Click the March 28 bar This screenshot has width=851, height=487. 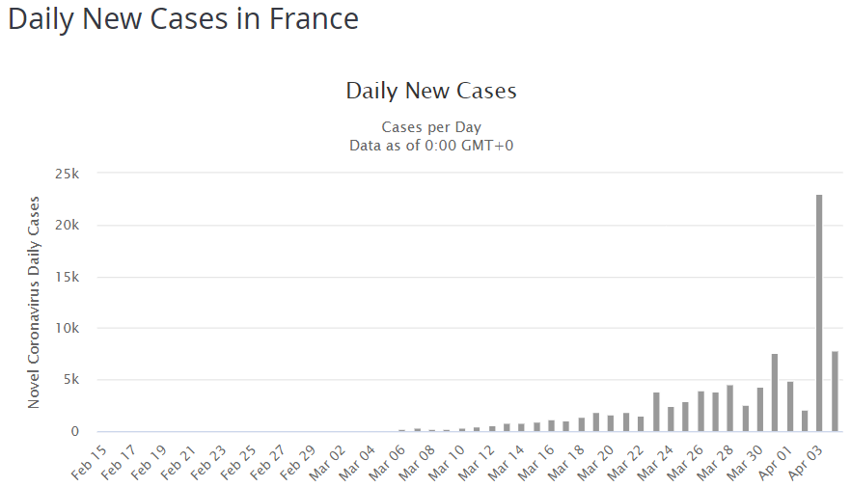(x=730, y=409)
